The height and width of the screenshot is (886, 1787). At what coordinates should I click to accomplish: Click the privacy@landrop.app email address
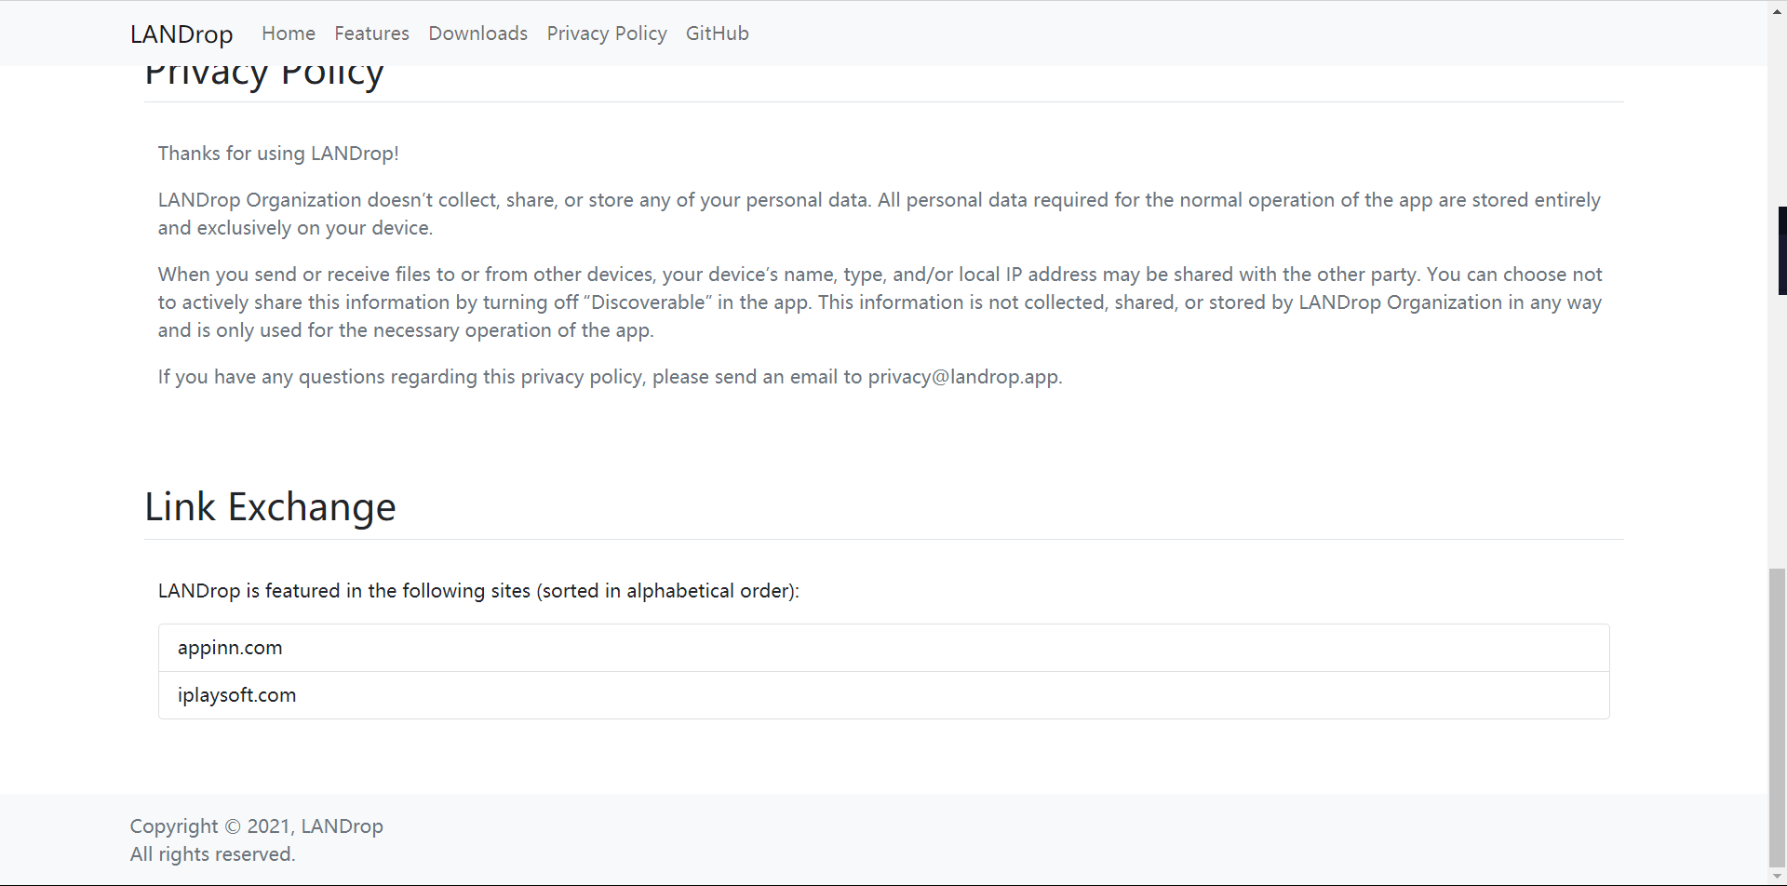[962, 377]
